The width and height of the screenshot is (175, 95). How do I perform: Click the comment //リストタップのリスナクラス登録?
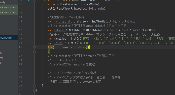72,73
